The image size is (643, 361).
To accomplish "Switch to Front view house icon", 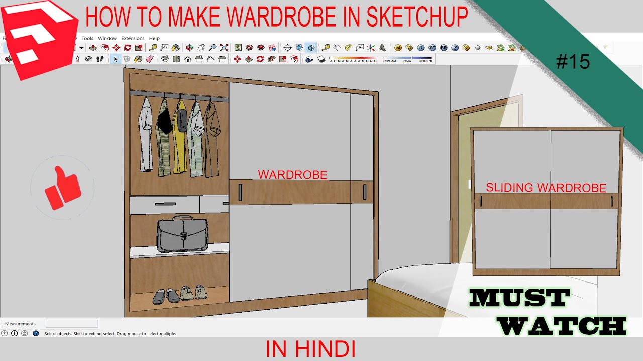I will pyautogui.click(x=188, y=59).
